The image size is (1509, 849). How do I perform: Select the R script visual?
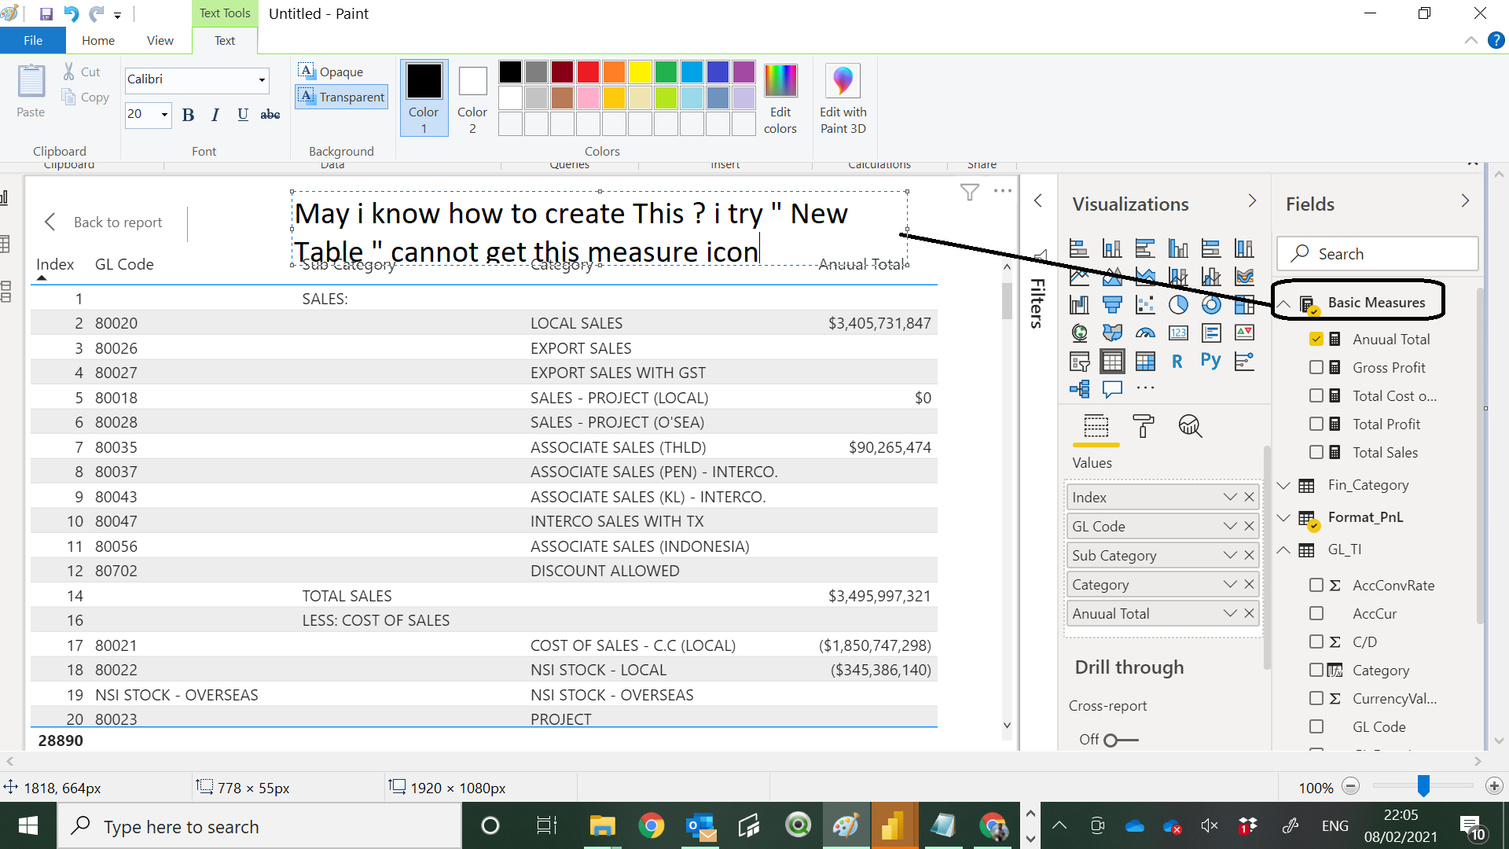point(1177,361)
